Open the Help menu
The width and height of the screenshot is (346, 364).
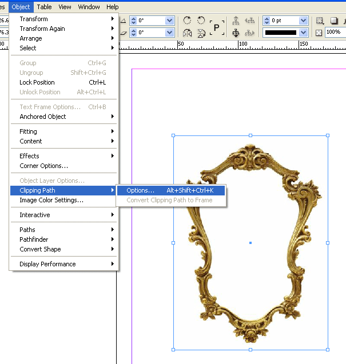click(113, 7)
